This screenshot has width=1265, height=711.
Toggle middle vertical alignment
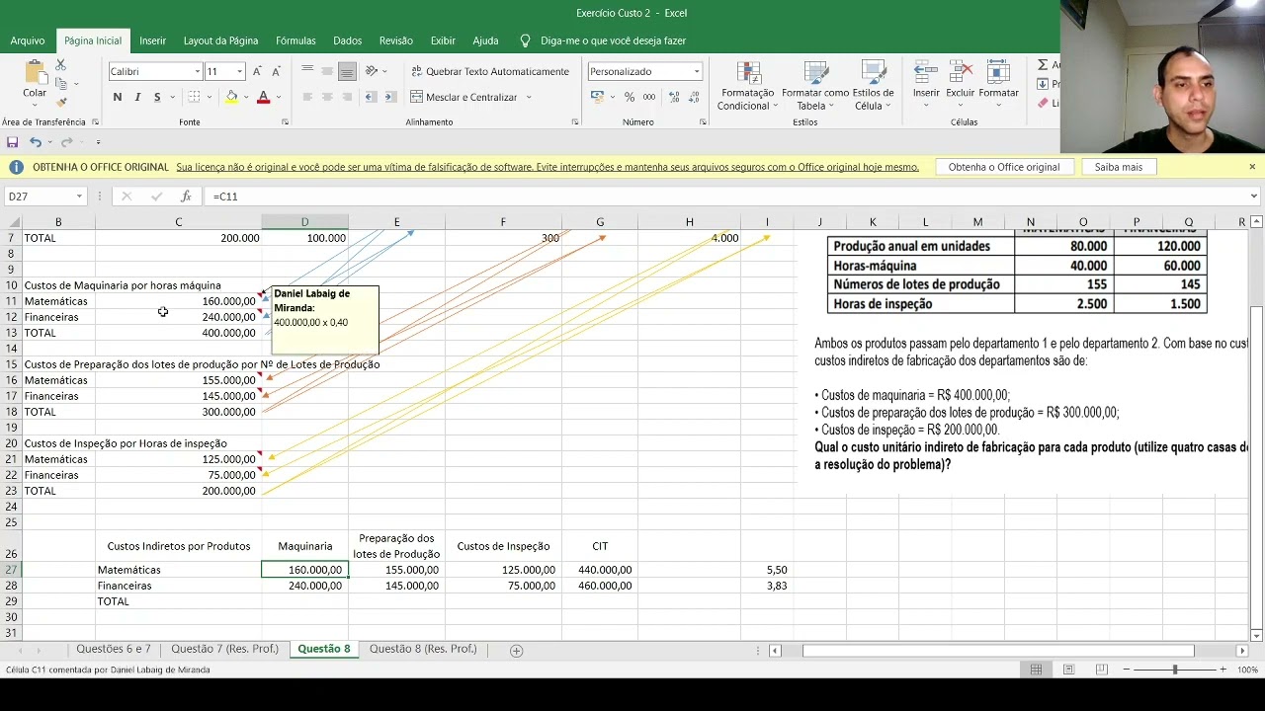pyautogui.click(x=327, y=71)
